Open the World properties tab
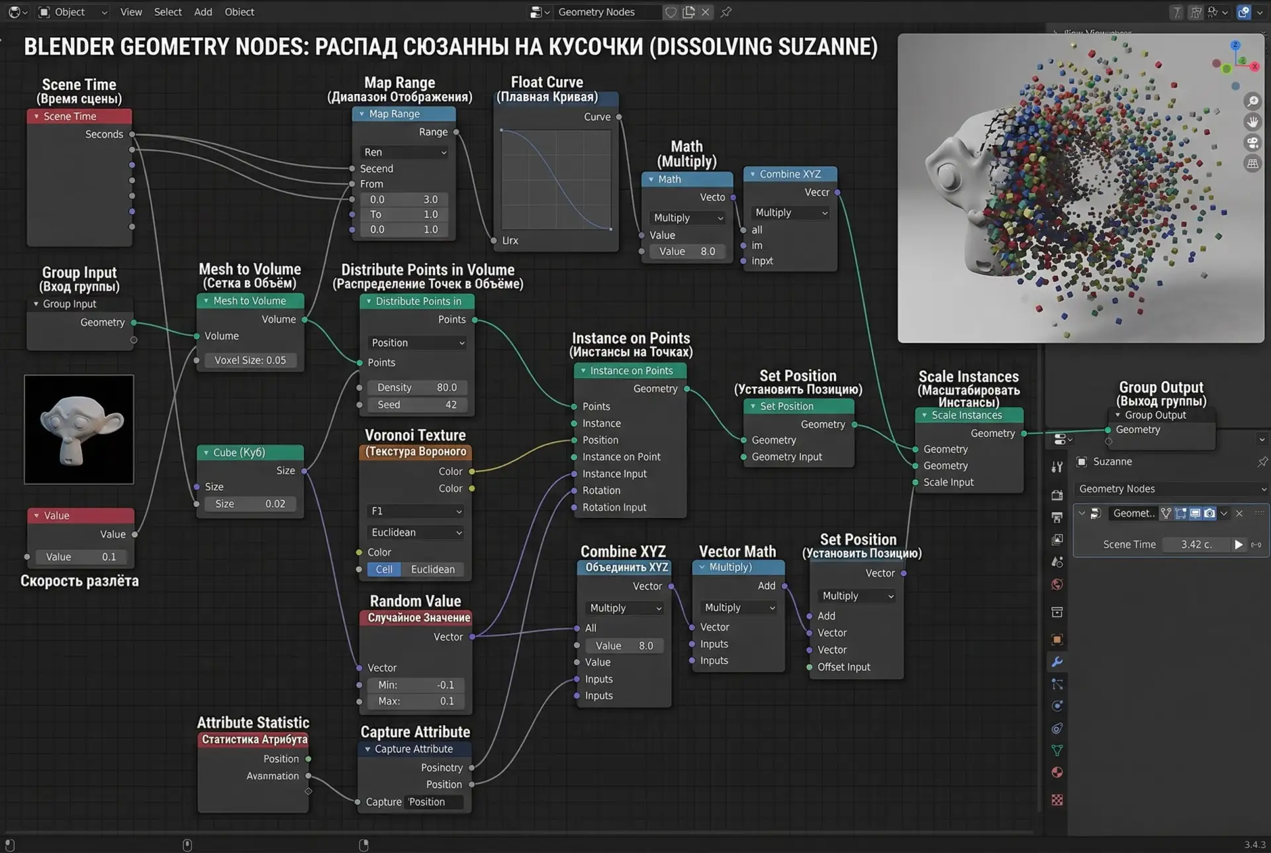Image resolution: width=1271 pixels, height=853 pixels. point(1057,584)
